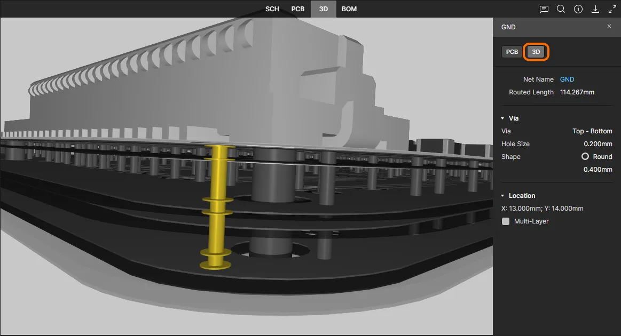Select the 3D view tab

click(324, 9)
